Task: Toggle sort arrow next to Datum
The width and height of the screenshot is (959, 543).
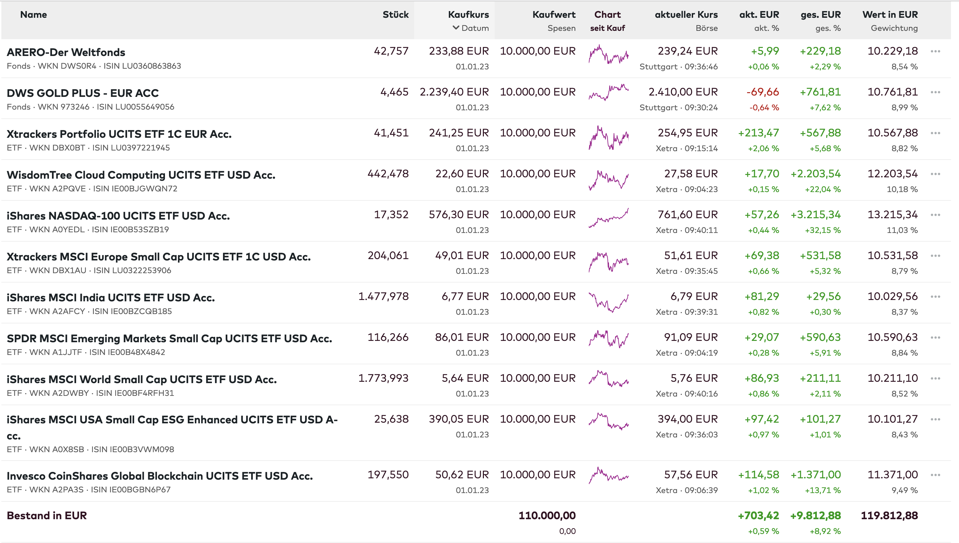Action: 455,28
